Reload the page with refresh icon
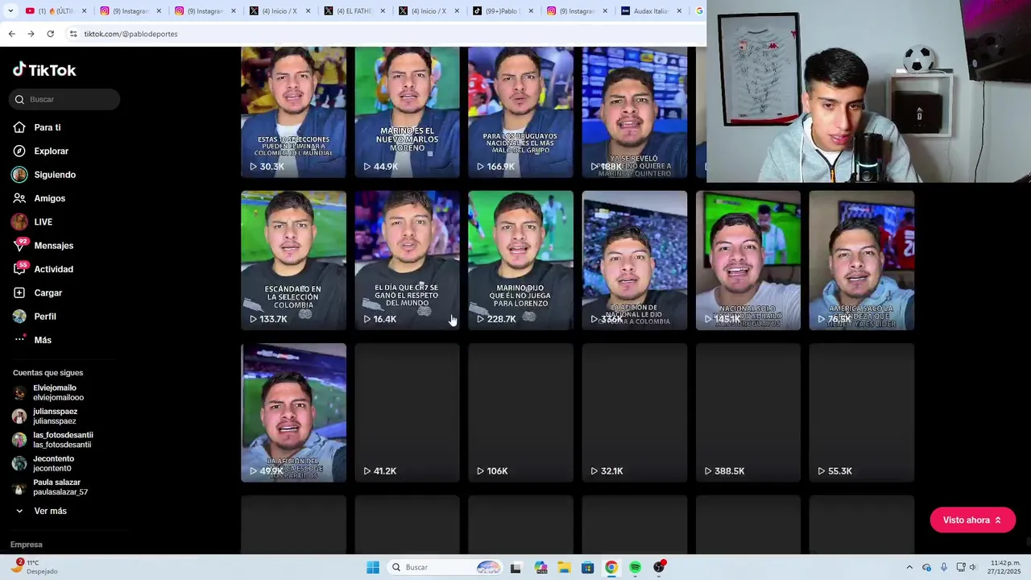This screenshot has width=1031, height=580. (50, 34)
